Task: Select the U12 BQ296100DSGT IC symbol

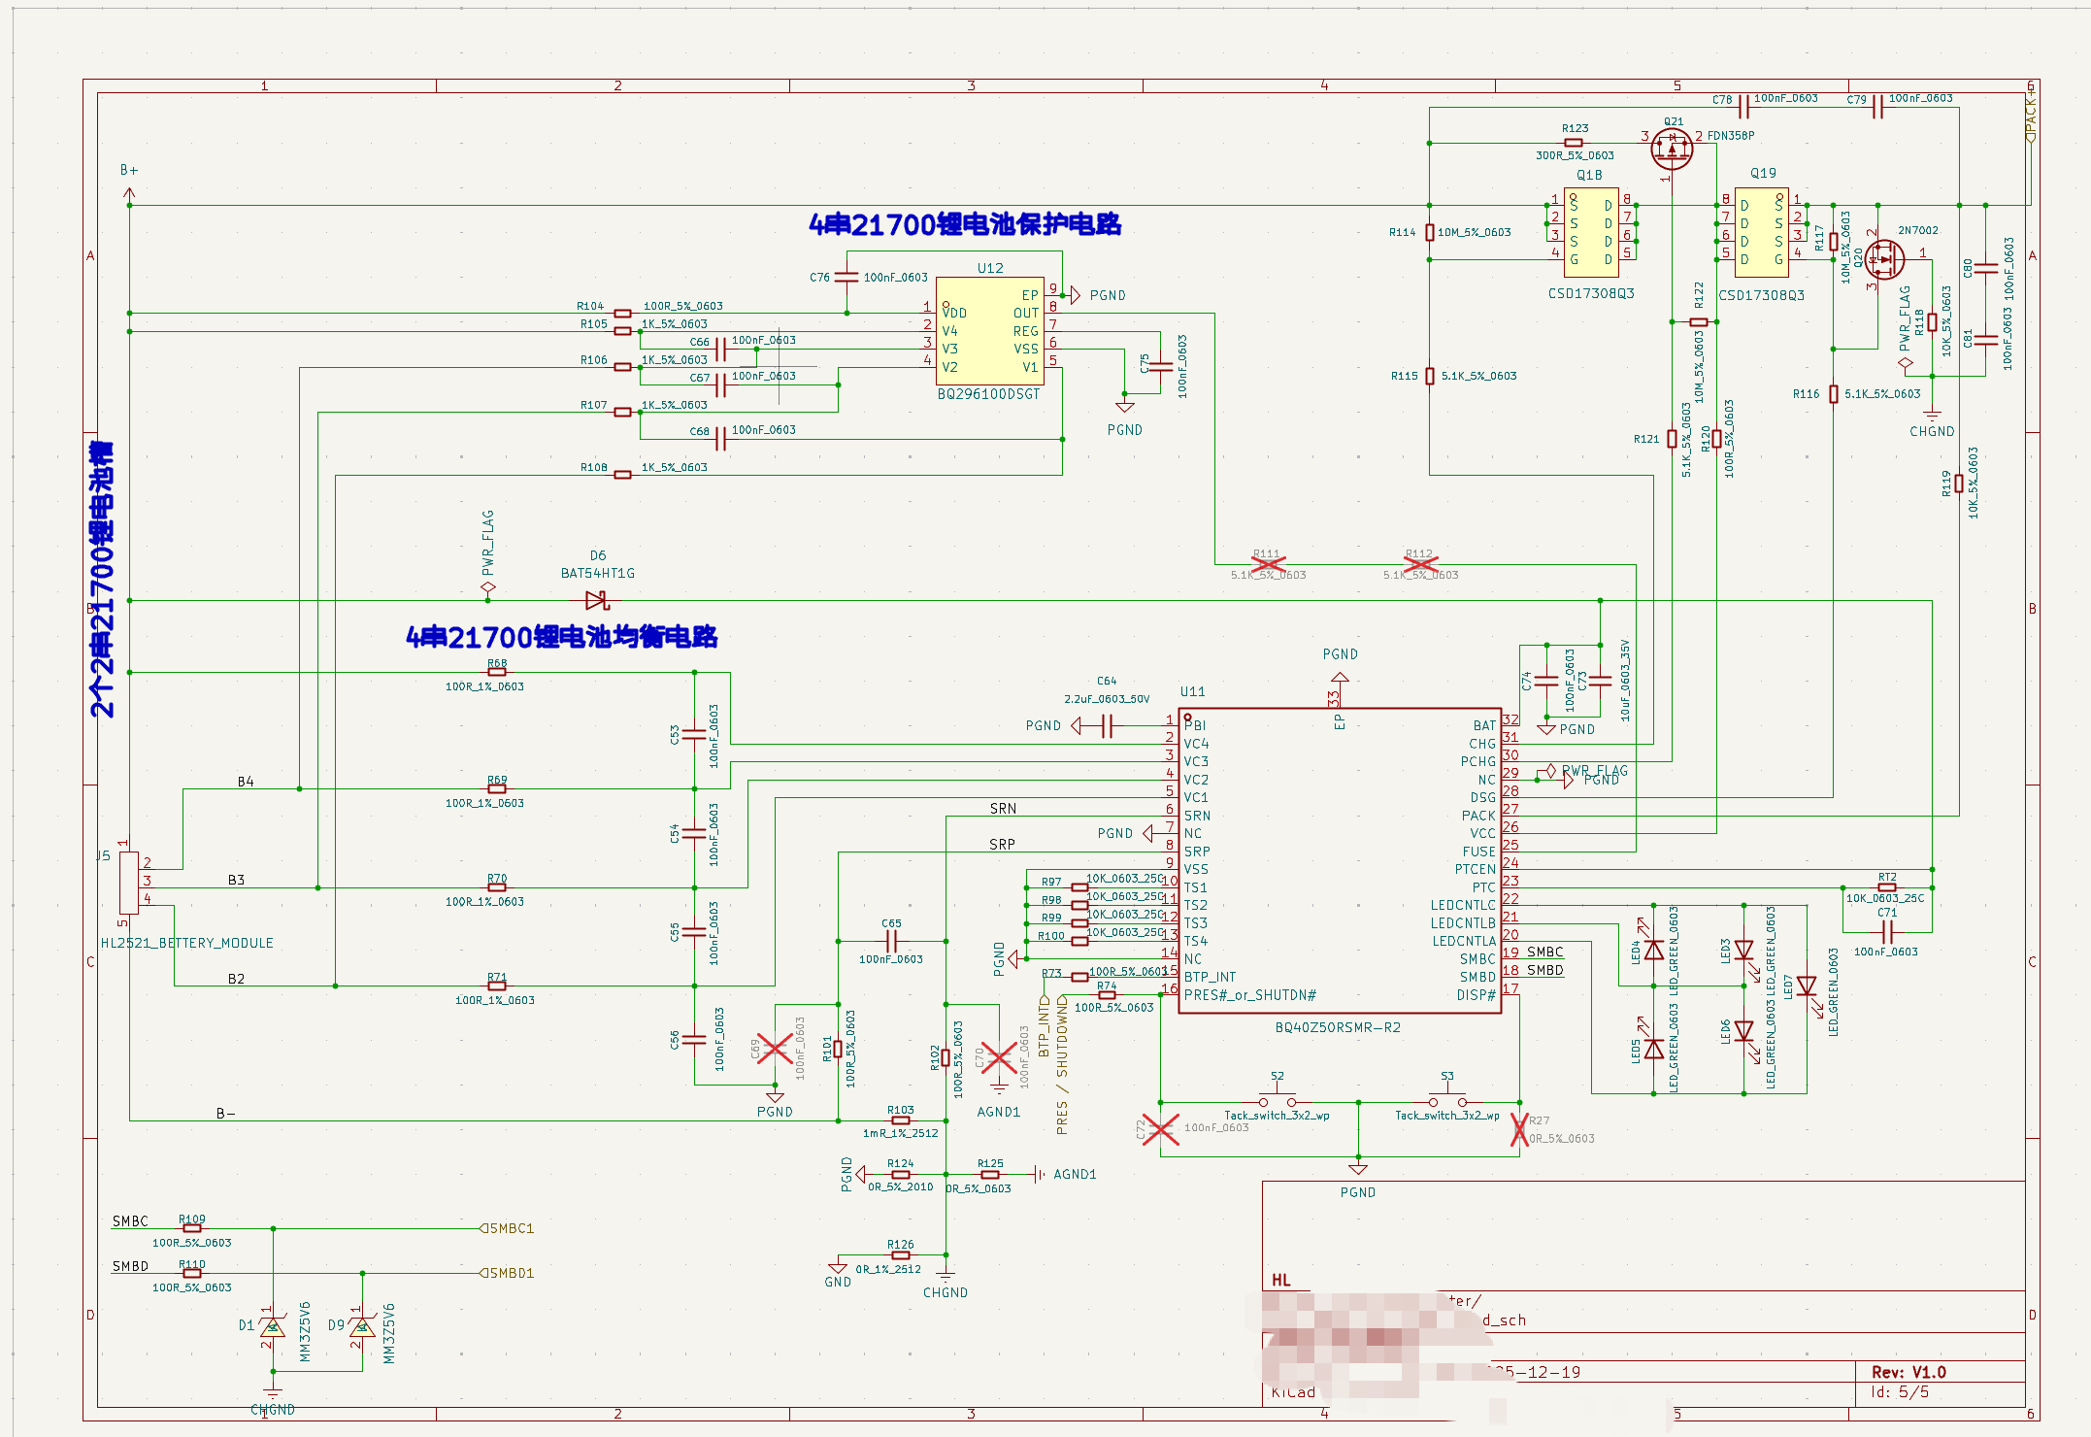Action: [989, 330]
